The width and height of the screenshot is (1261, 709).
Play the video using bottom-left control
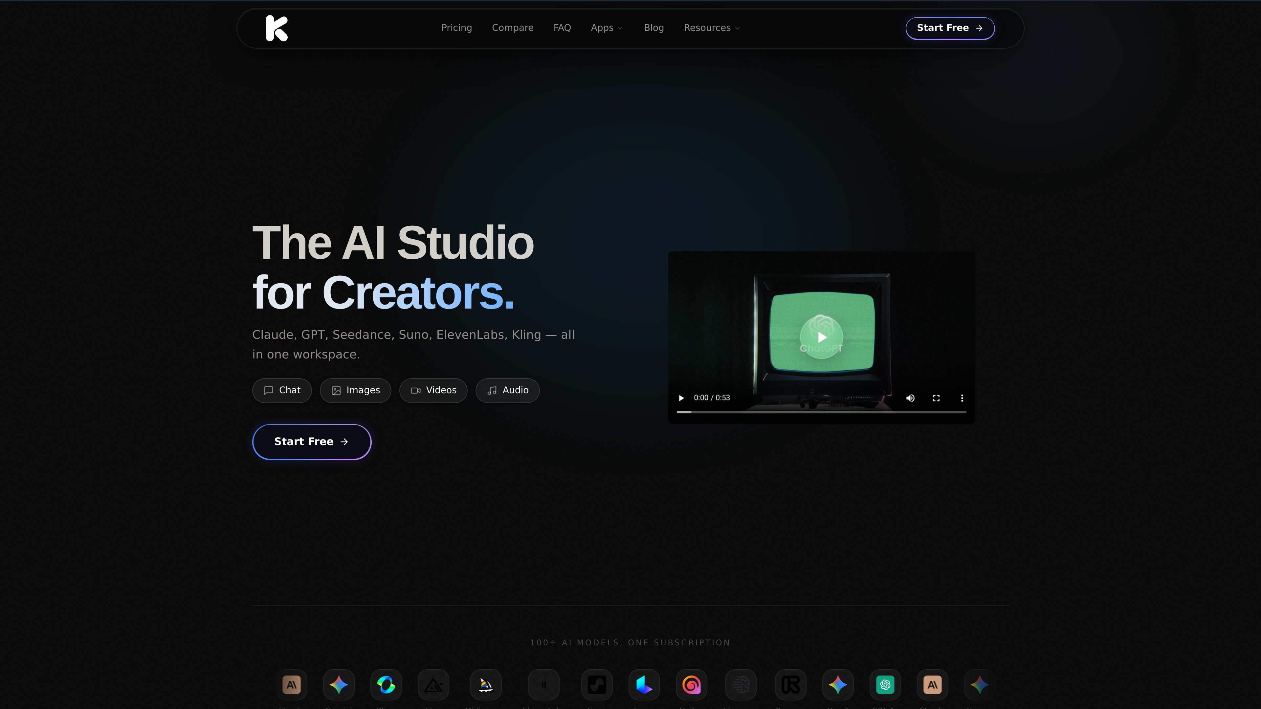(x=681, y=398)
